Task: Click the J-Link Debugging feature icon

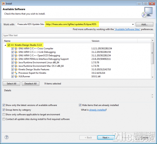Action: pyautogui.click(x=16, y=52)
